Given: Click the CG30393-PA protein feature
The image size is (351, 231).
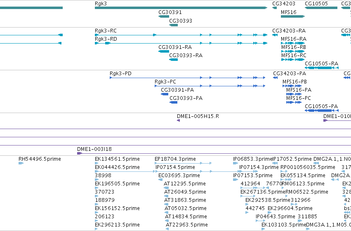Looking at the screenshot, I should point(174,103).
